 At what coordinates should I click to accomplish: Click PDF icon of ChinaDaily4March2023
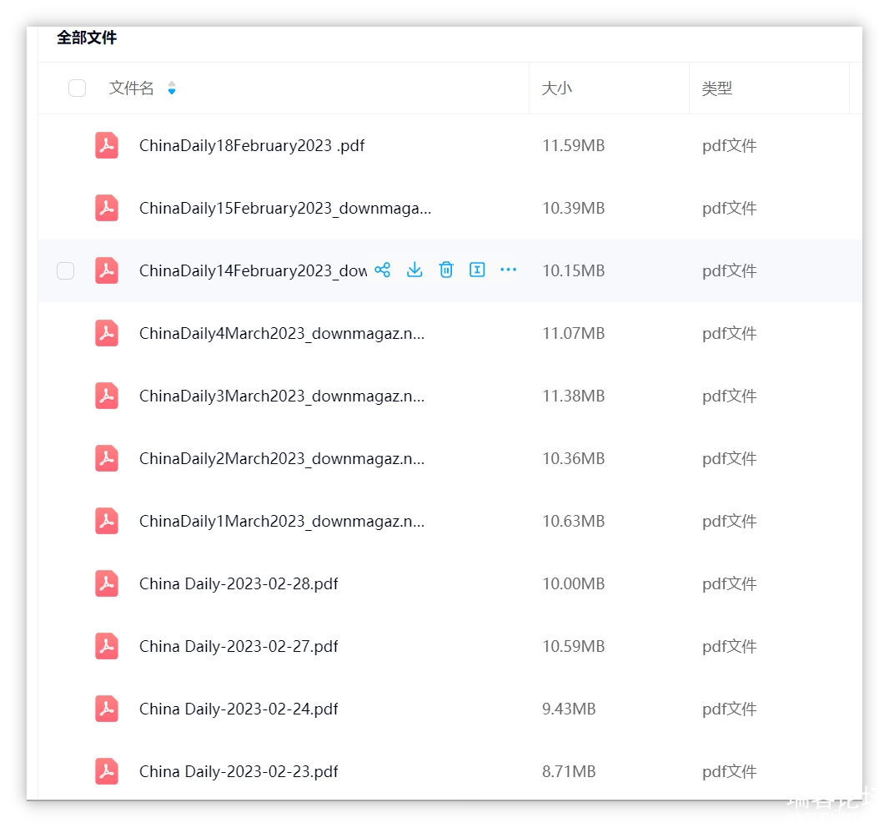(107, 333)
